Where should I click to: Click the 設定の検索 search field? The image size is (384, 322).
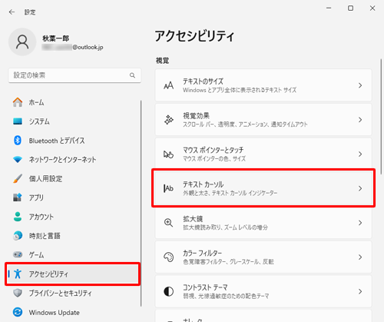pyautogui.click(x=74, y=75)
